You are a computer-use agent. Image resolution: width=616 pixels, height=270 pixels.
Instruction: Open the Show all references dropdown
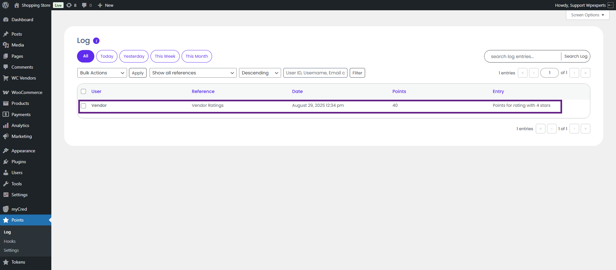pos(193,73)
